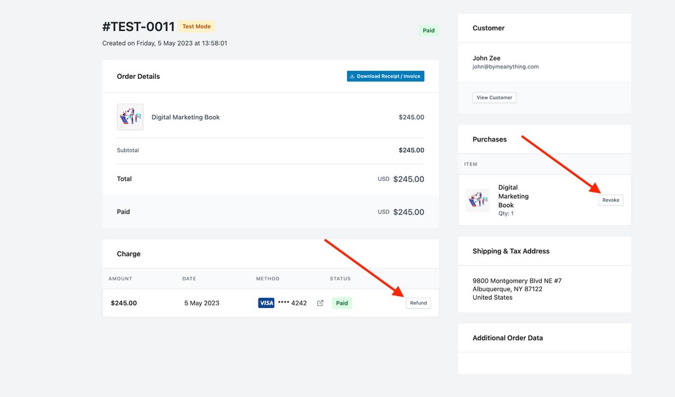Open the external link icon beside the Visa card
675x397 pixels.
[319, 303]
